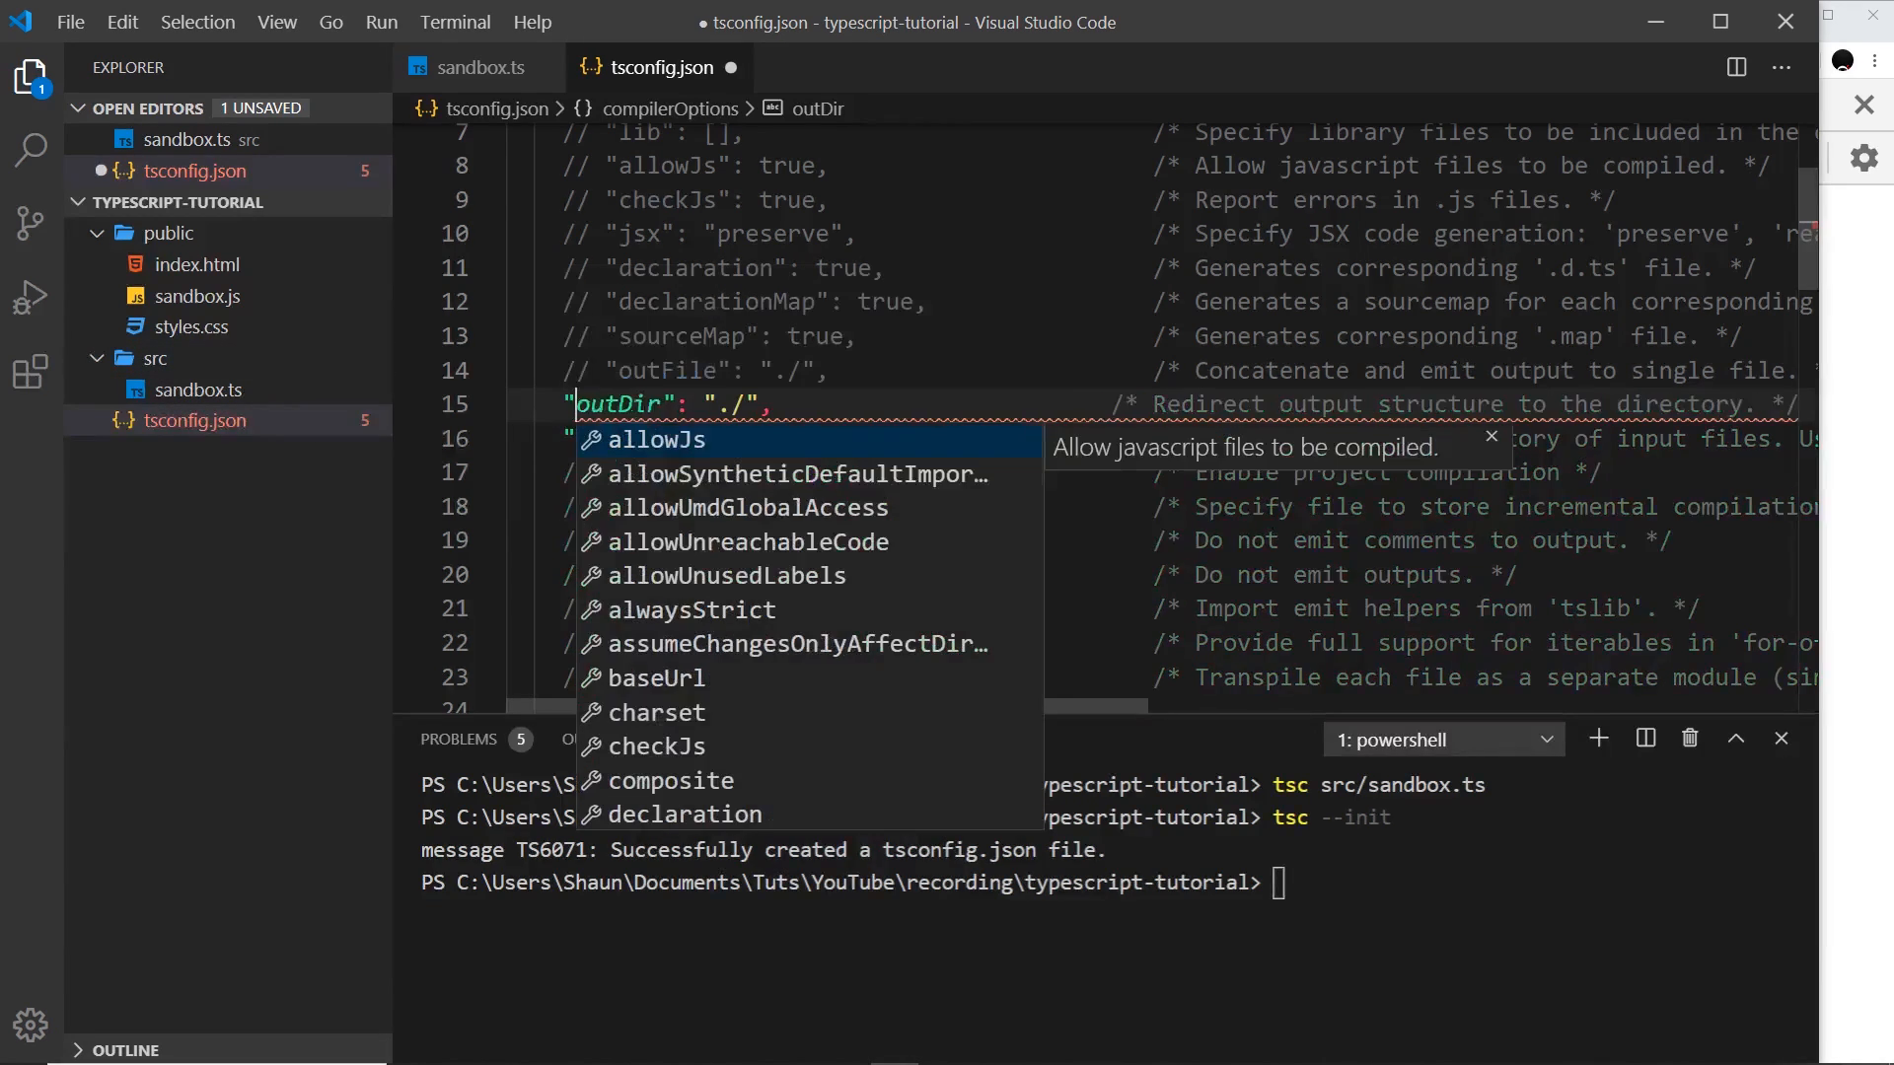The height and width of the screenshot is (1065, 1894).
Task: Click compilerOptions in the breadcrumb
Action: click(x=670, y=108)
